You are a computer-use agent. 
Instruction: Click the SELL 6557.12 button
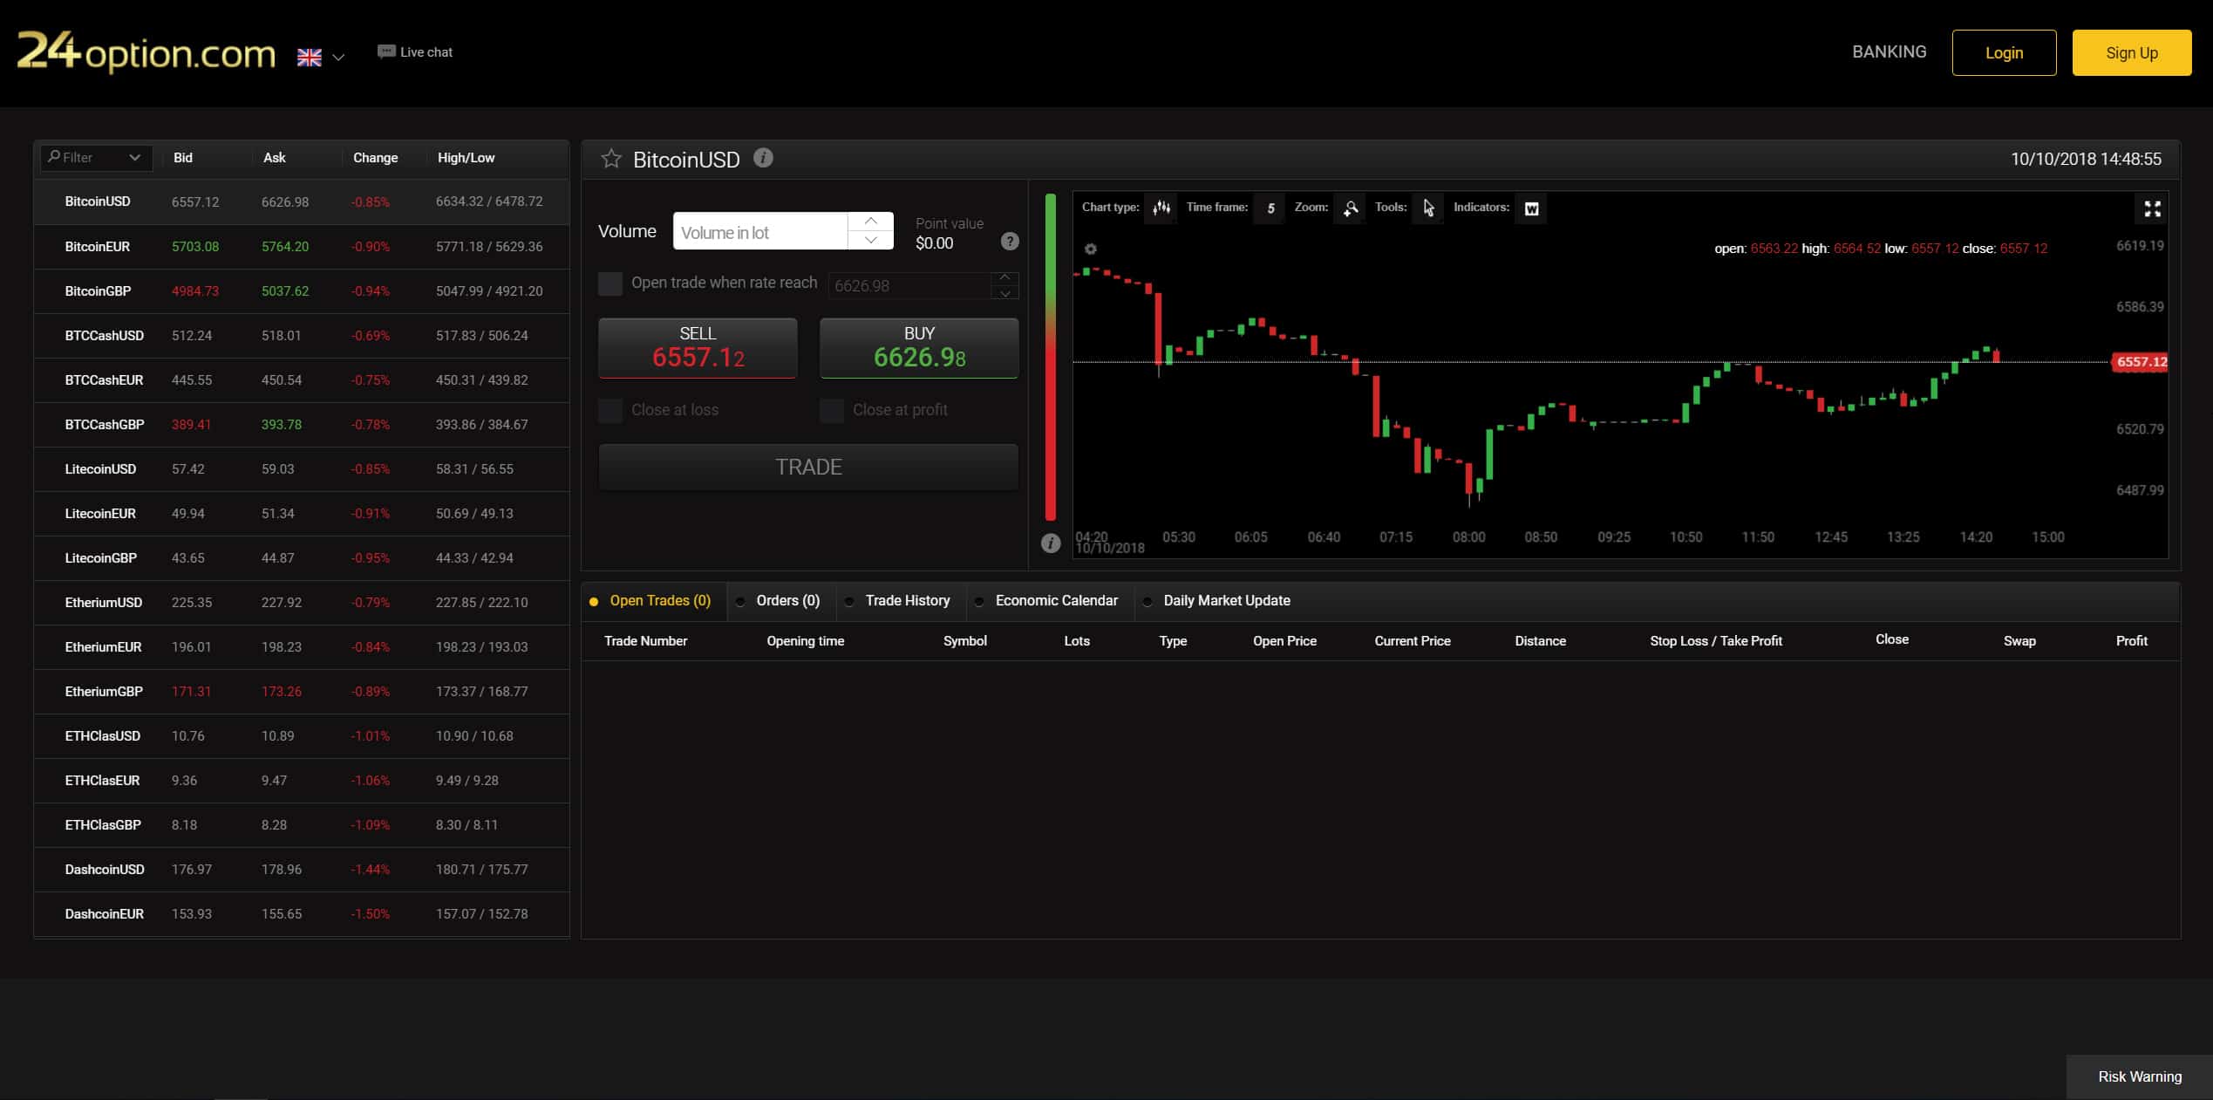click(x=698, y=348)
